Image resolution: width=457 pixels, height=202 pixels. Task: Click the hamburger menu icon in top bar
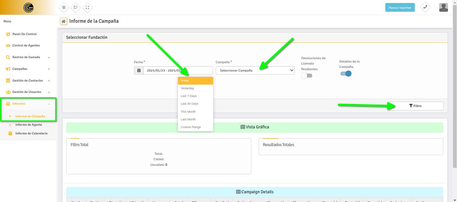click(x=64, y=7)
